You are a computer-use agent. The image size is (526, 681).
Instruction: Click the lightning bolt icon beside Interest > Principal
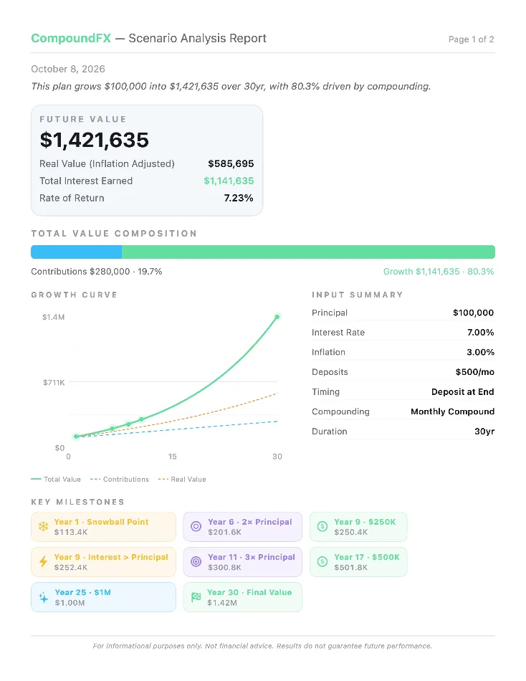coord(44,562)
